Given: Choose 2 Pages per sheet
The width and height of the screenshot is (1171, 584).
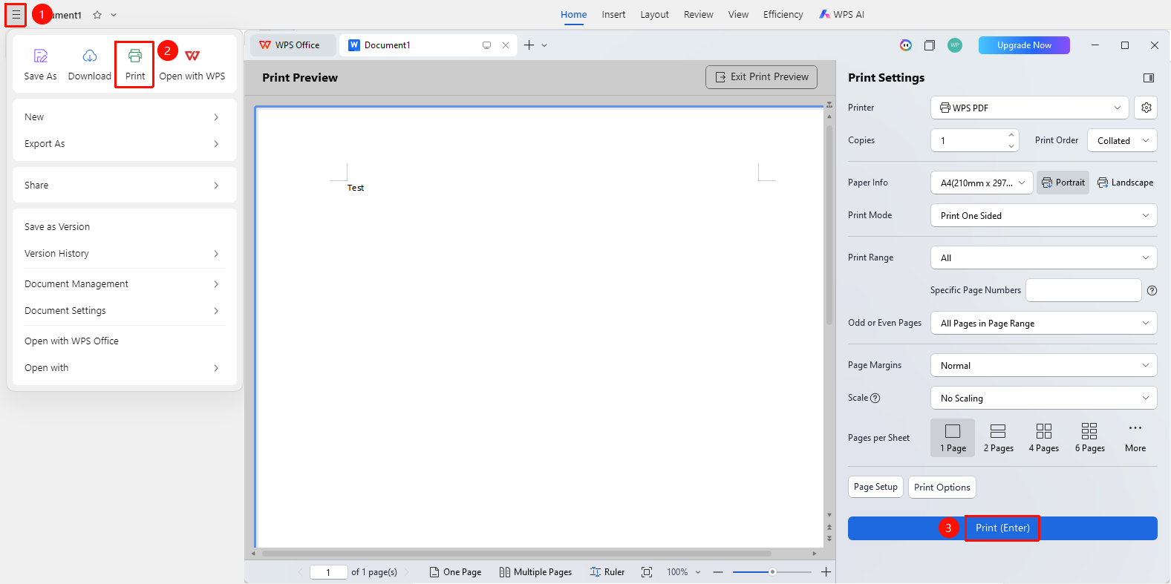Looking at the screenshot, I should point(999,438).
